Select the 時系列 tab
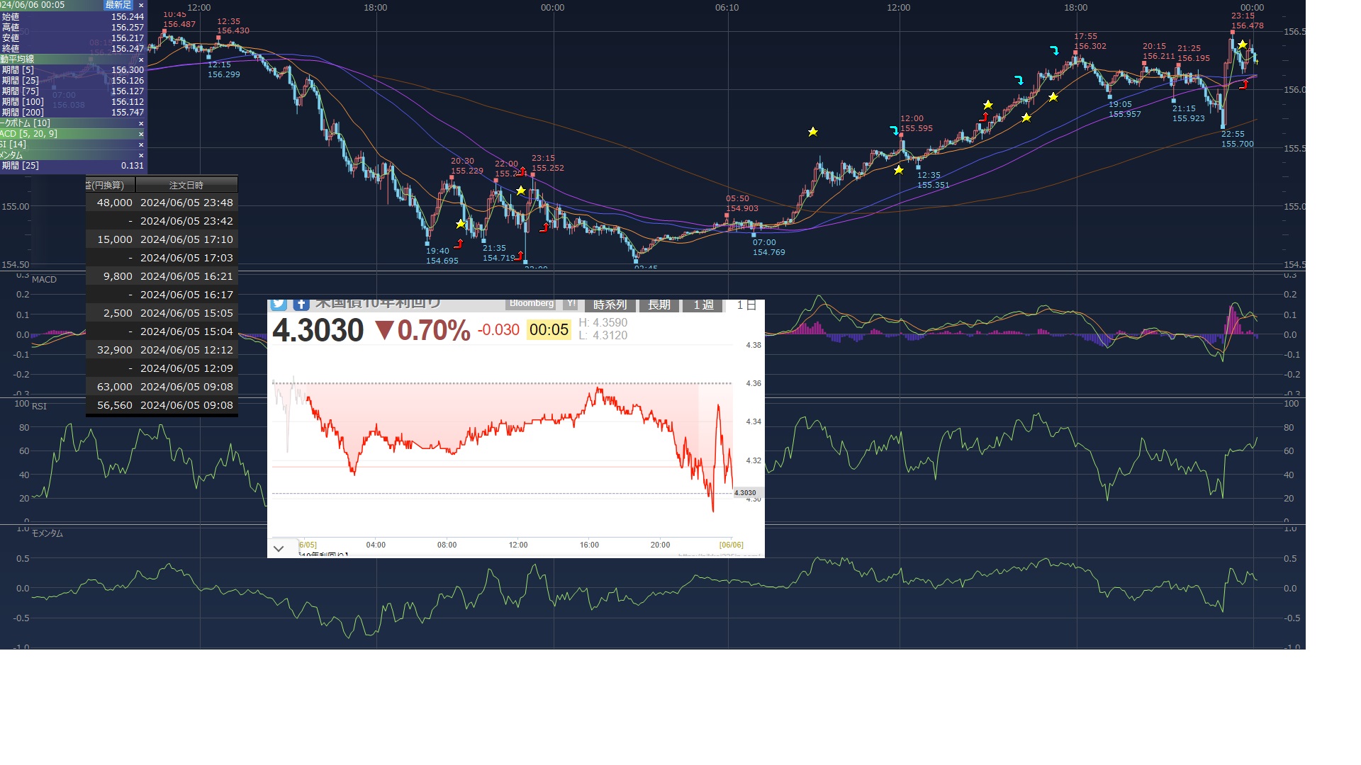Viewport: 1361px width, 765px height. [610, 305]
